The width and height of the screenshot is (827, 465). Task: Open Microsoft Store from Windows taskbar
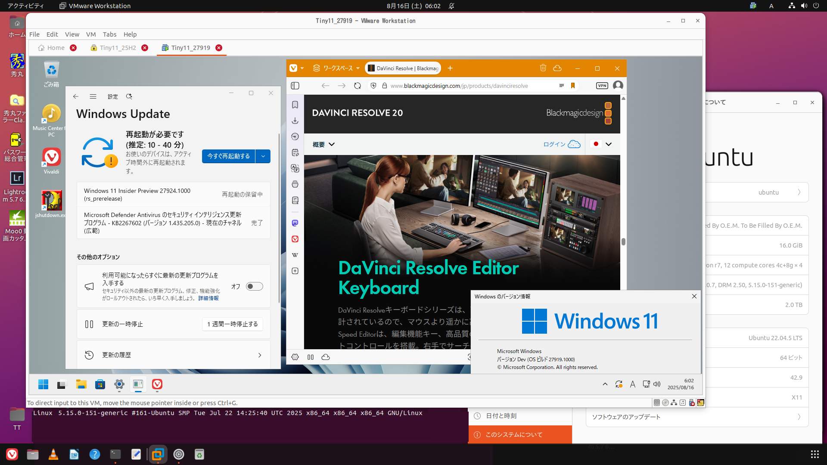[x=100, y=384]
